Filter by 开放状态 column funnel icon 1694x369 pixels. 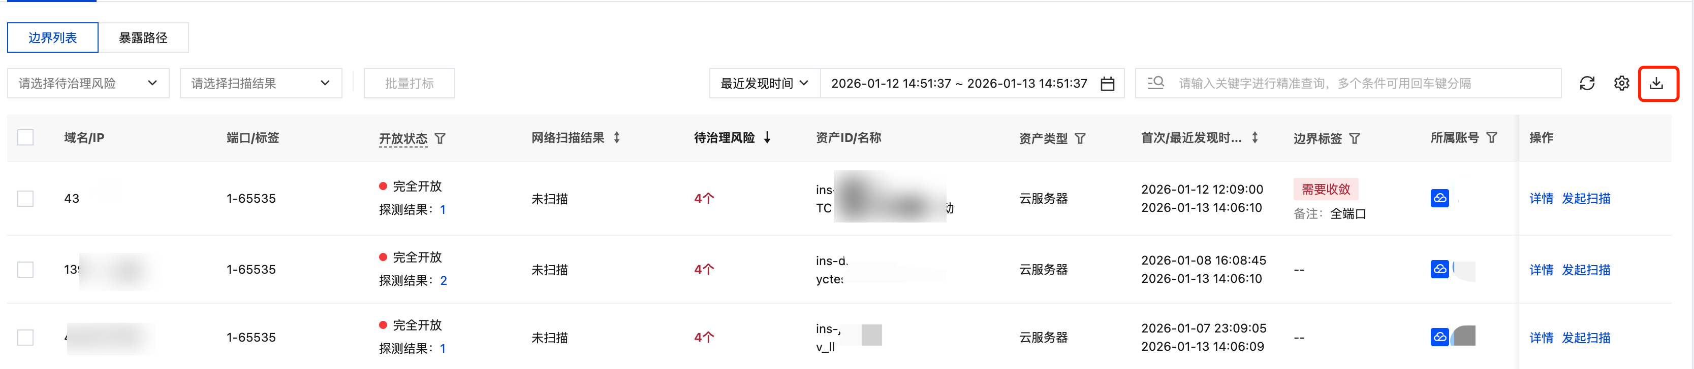441,138
